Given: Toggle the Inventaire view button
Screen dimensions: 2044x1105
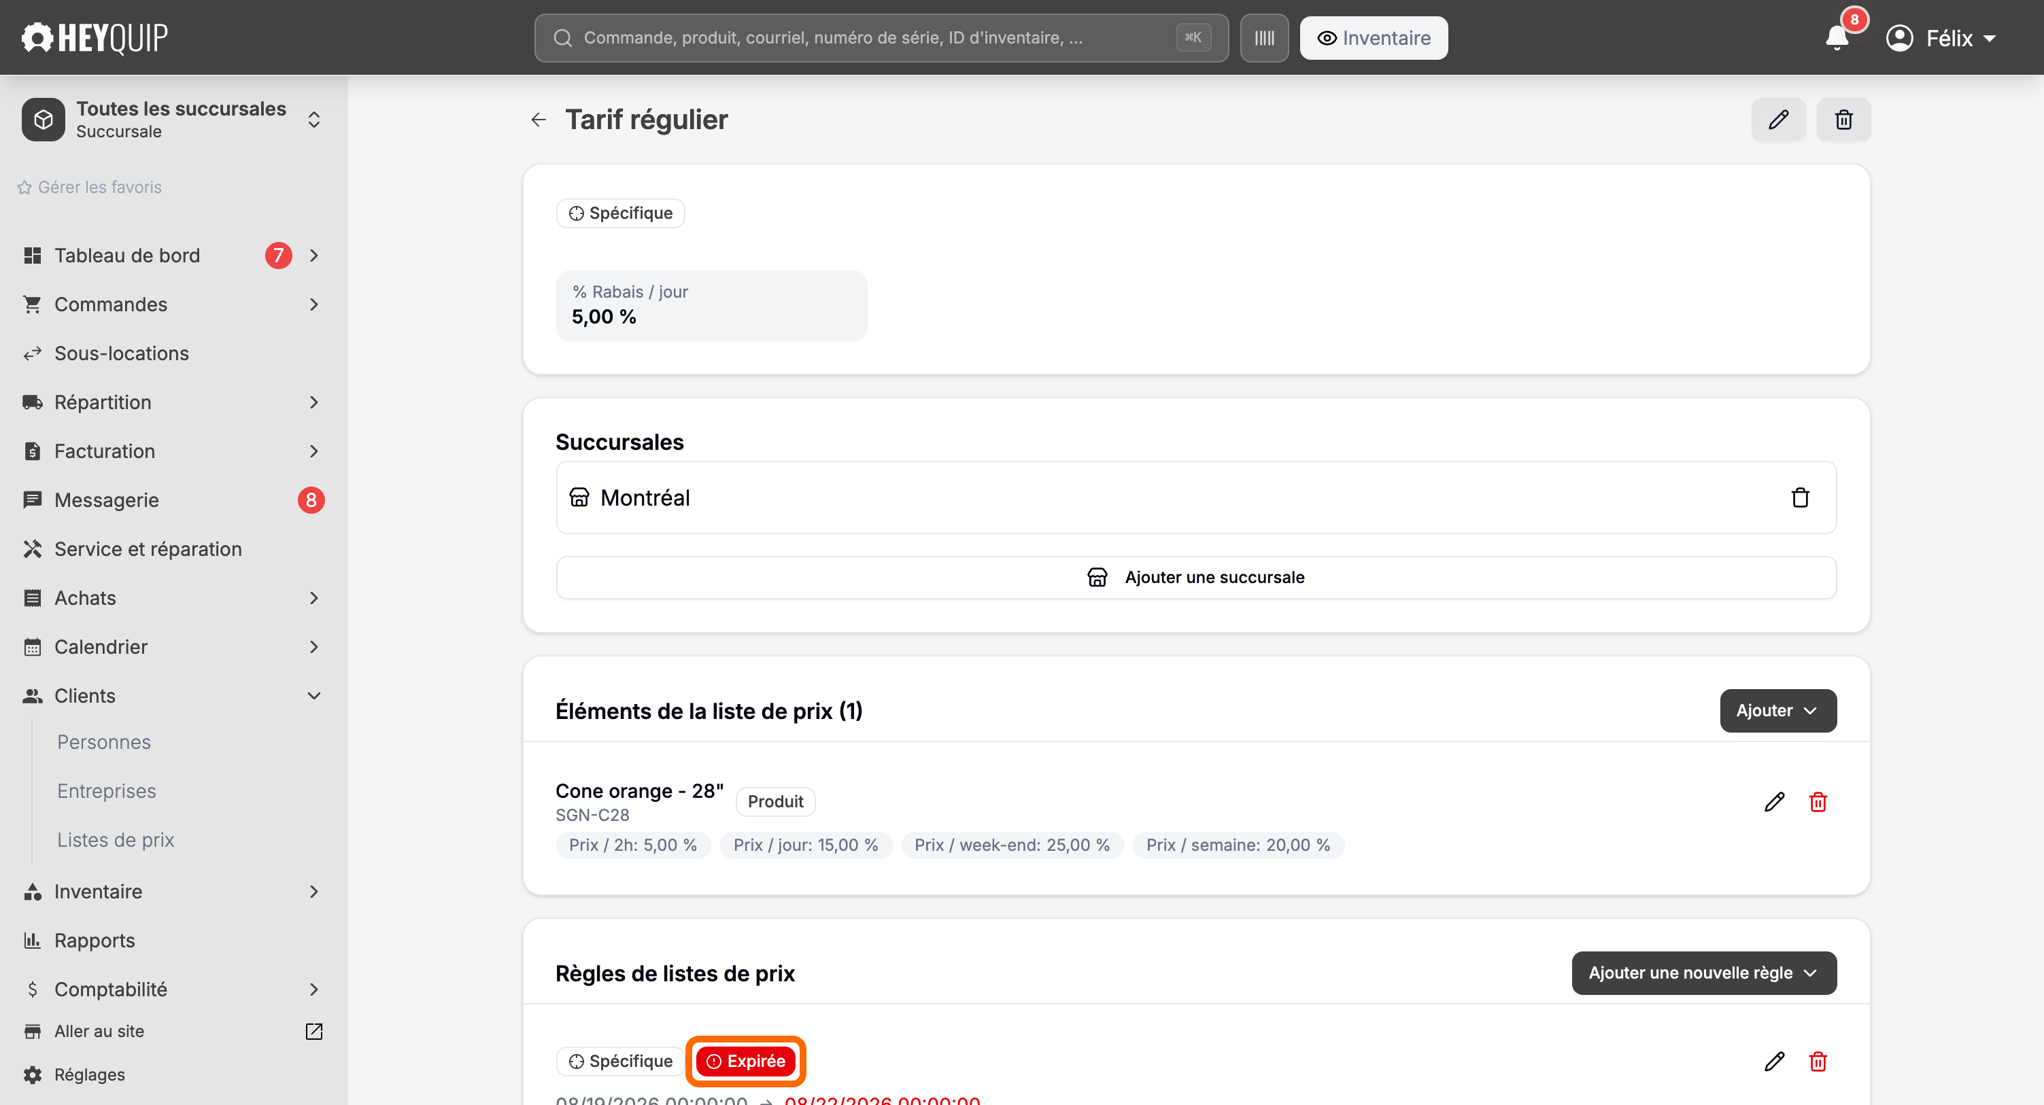Looking at the screenshot, I should tap(1374, 38).
